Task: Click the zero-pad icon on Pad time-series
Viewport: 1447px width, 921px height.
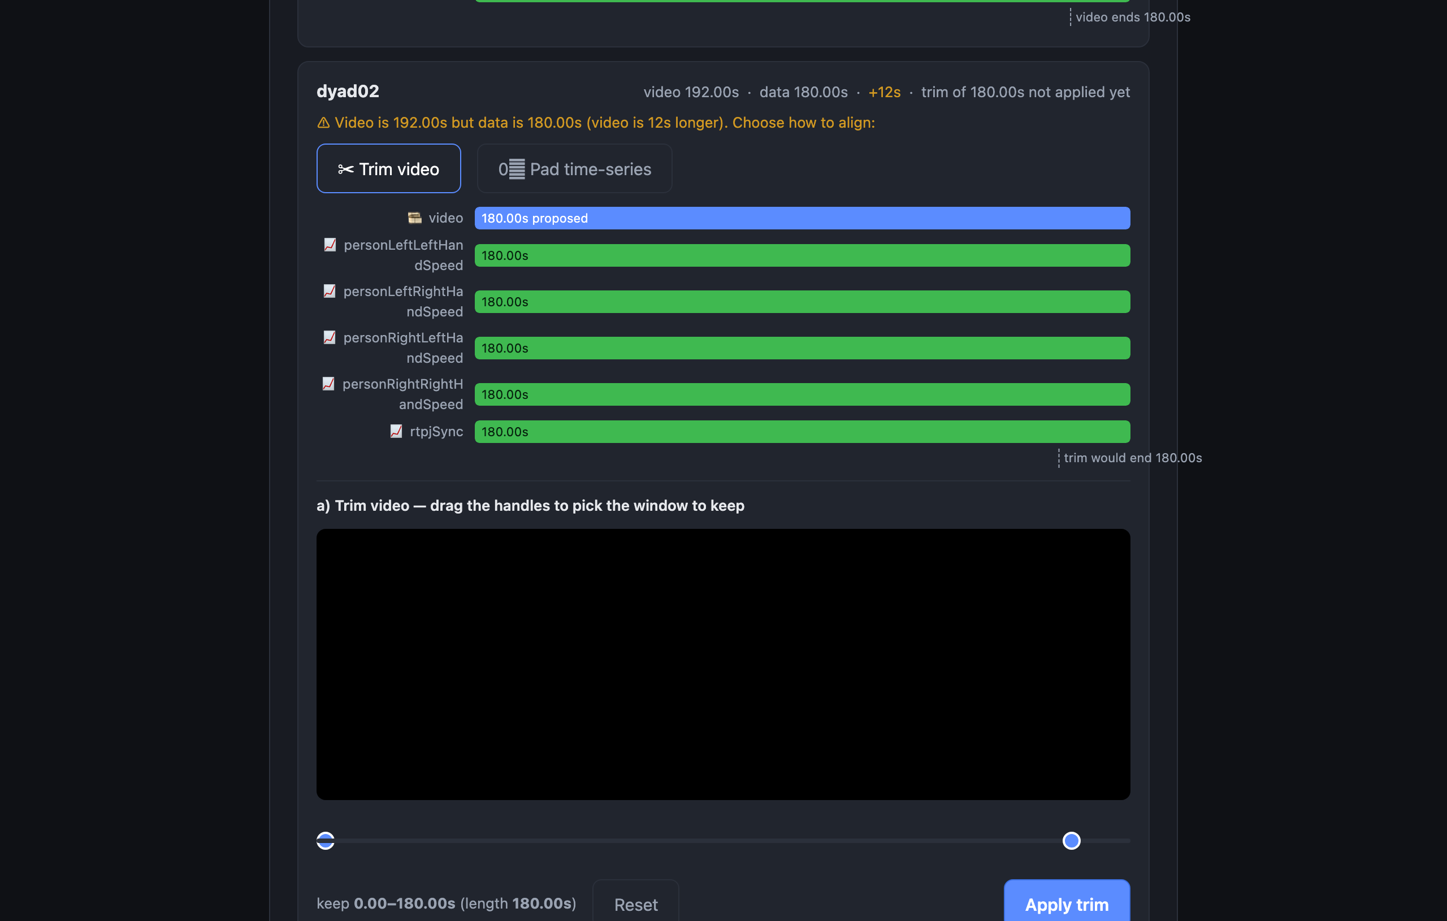Action: 512,170
